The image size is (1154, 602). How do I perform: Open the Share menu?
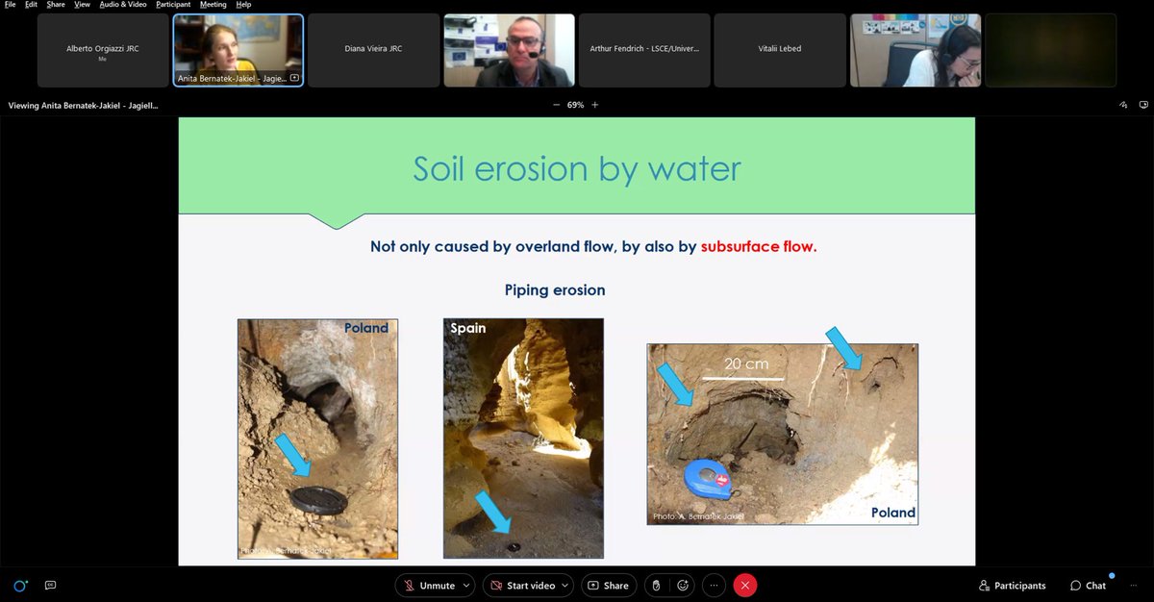(x=56, y=5)
